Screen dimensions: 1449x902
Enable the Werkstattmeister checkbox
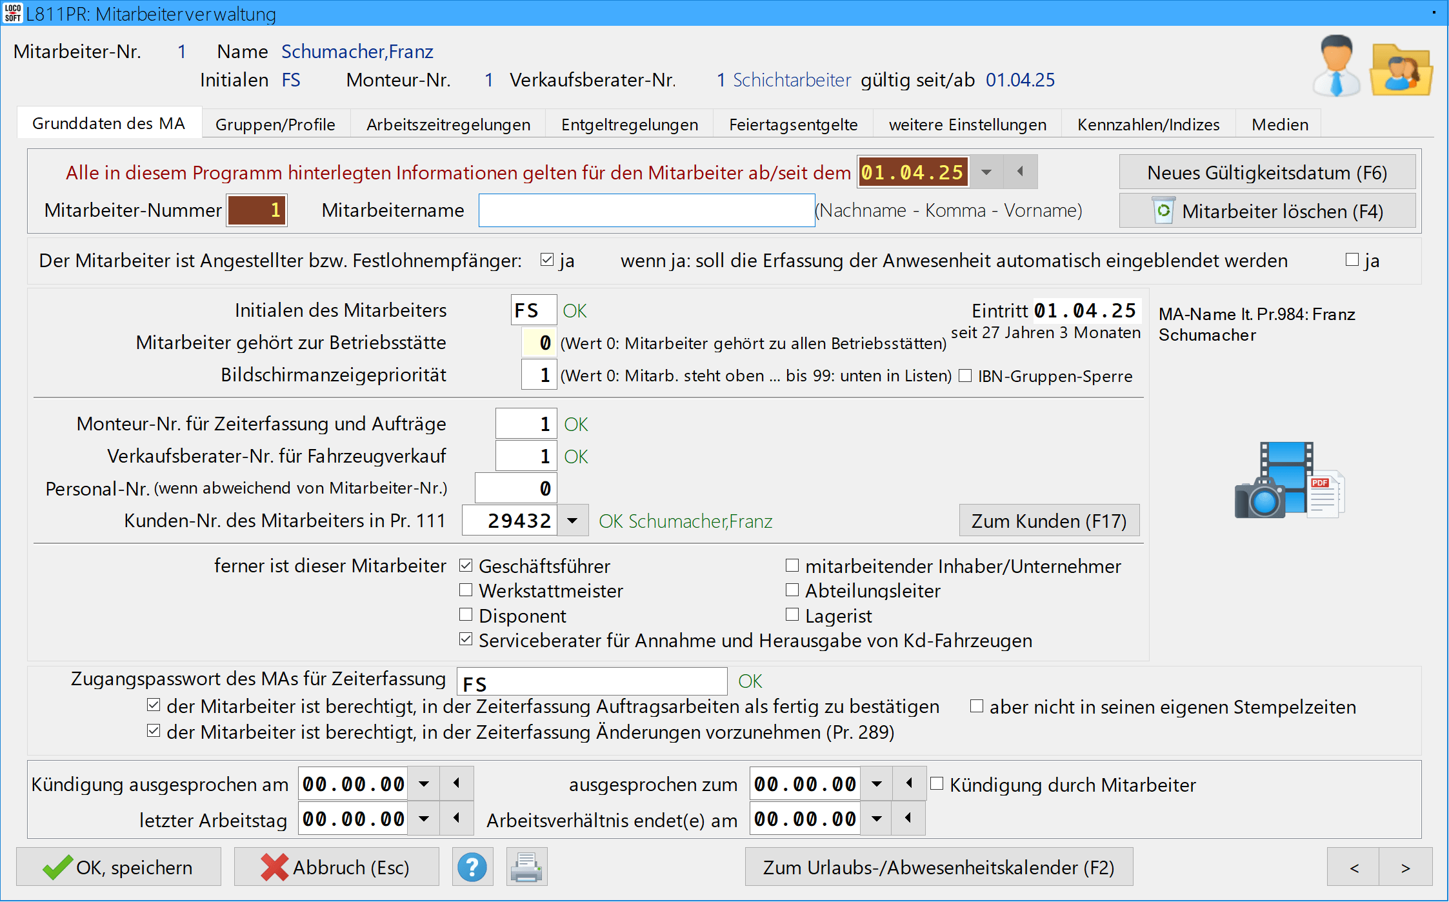coord(466,590)
